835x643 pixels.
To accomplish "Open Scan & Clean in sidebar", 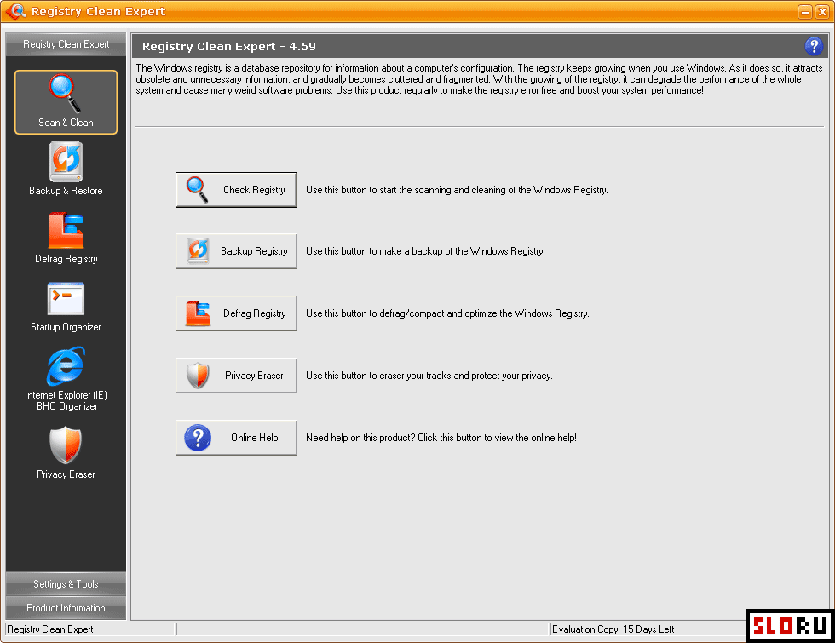I will [x=66, y=101].
